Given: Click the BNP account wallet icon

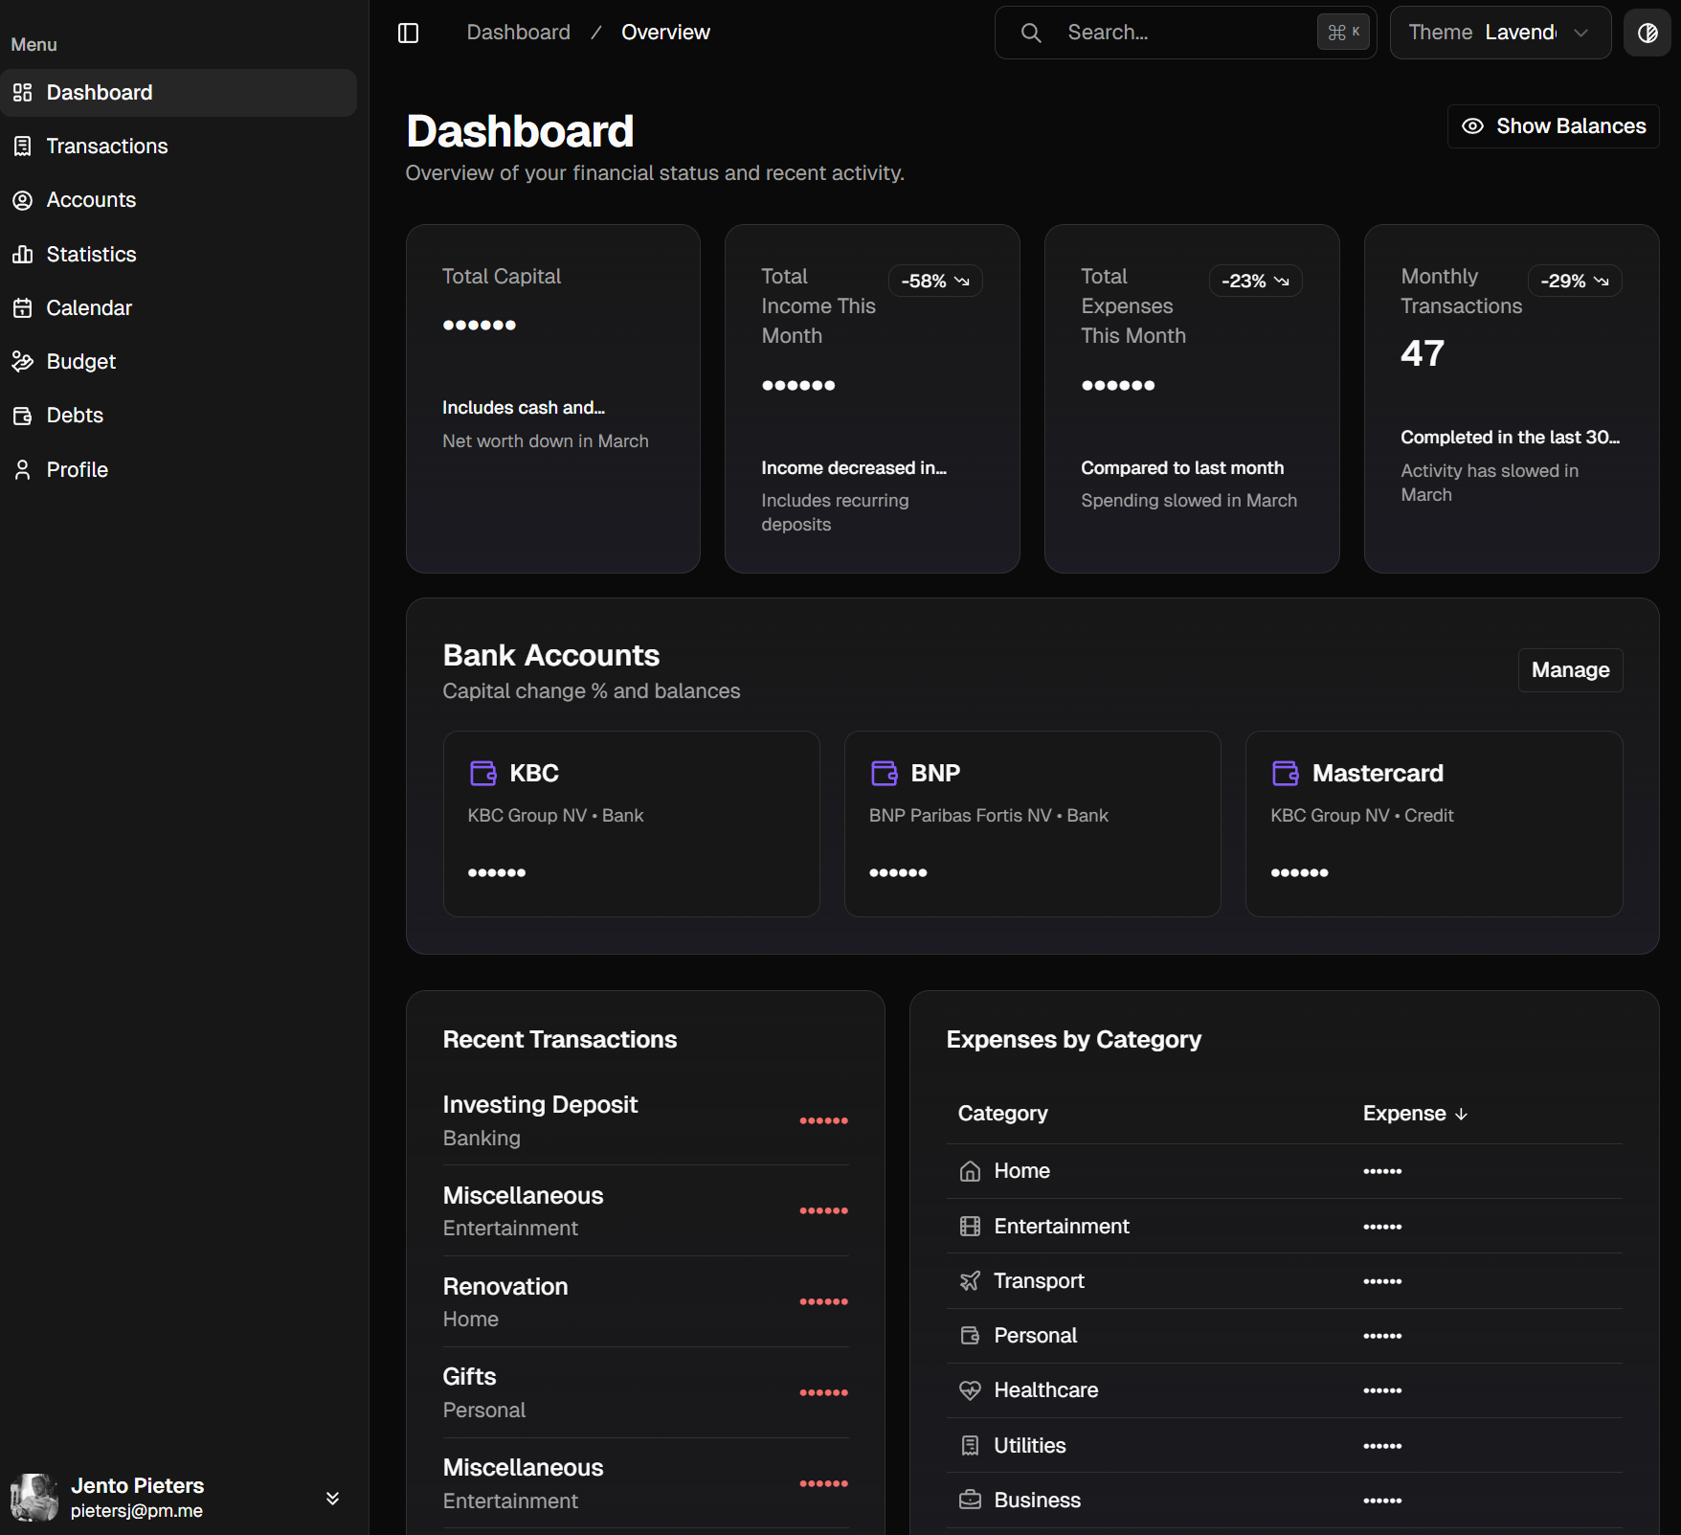Looking at the screenshot, I should 885,773.
